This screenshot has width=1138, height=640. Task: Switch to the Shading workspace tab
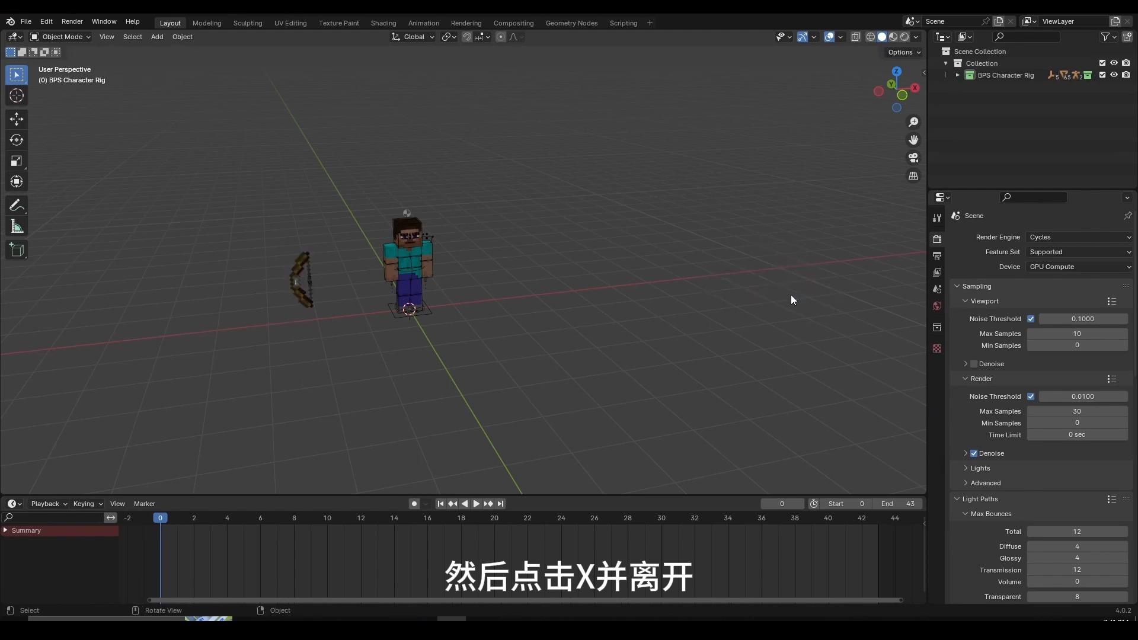(x=385, y=23)
